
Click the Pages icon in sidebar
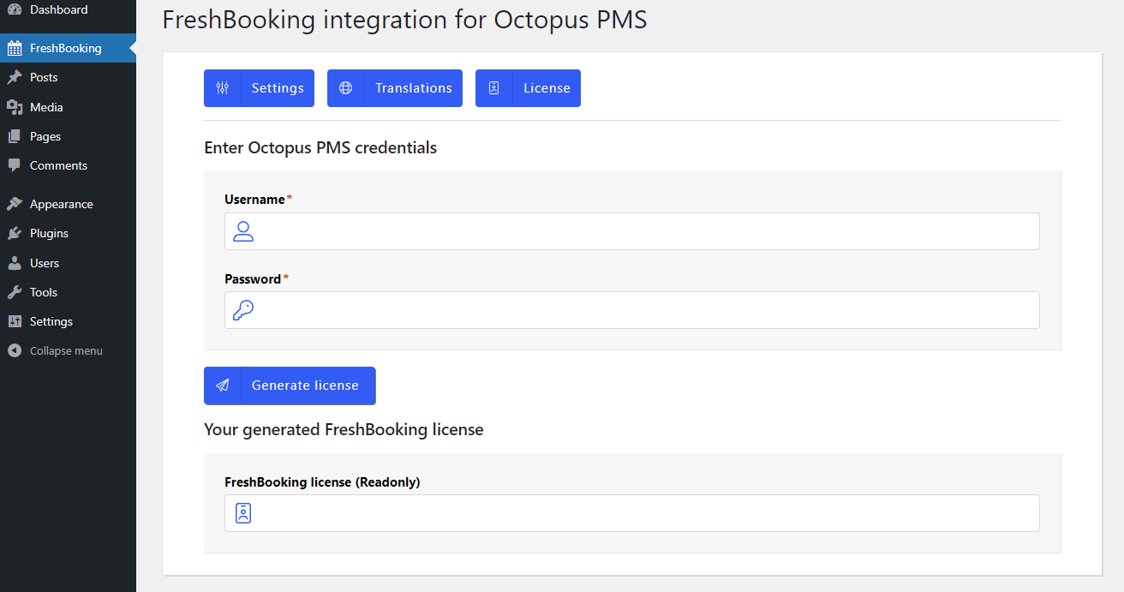(x=15, y=136)
